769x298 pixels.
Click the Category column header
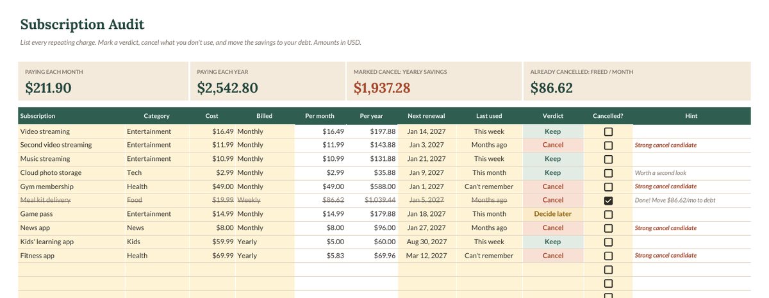157,116
